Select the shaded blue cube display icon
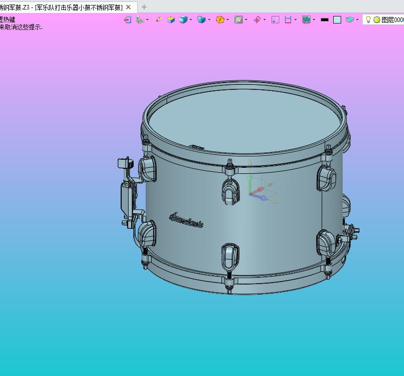 pyautogui.click(x=183, y=20)
